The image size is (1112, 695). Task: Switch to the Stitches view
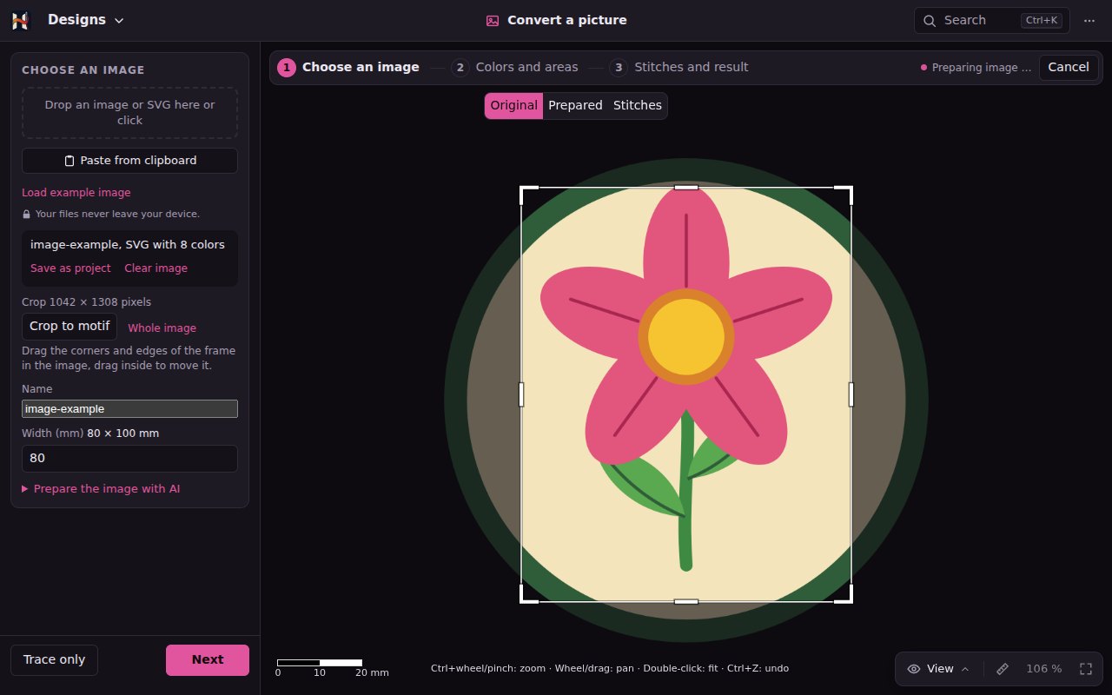[x=638, y=105]
